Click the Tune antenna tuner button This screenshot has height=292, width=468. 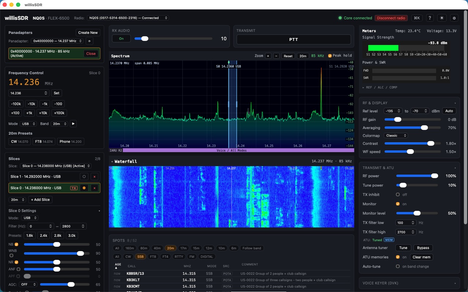(x=403, y=248)
